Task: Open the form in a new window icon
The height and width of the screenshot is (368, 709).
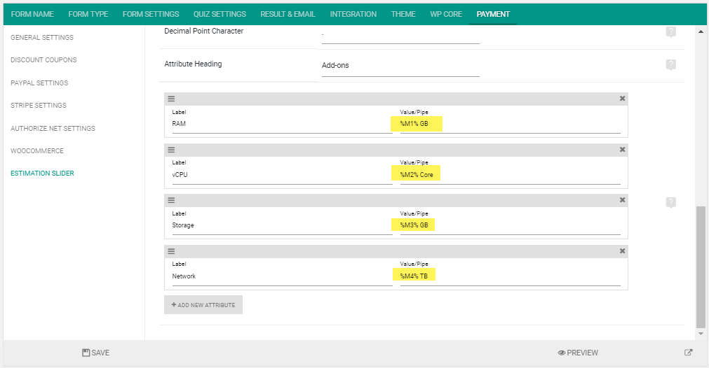Action: 688,353
